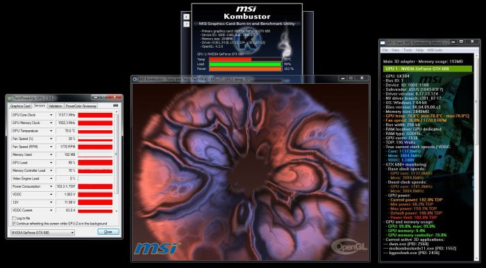Viewport: 486px width, 268px height.
Task: Expand the GPU Core Clock sensor dropdown
Action: (x=51, y=115)
